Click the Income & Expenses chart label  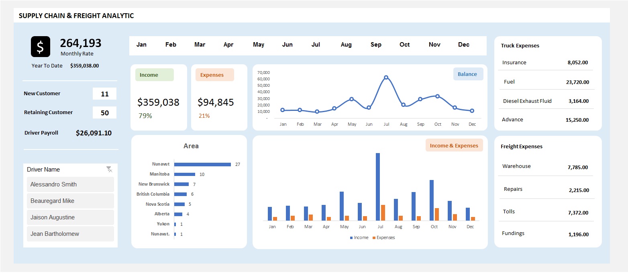click(454, 145)
